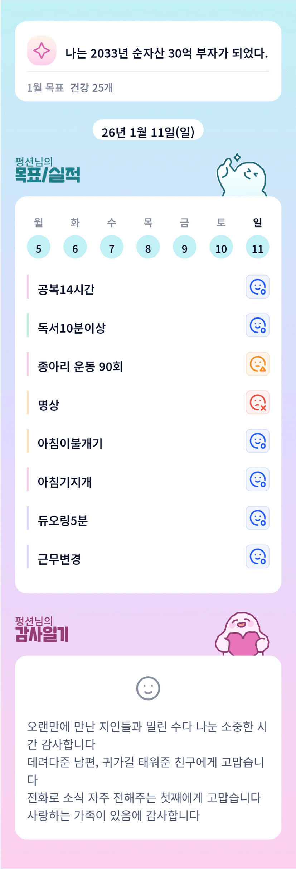Tap red X face icon for 명상

tap(257, 402)
